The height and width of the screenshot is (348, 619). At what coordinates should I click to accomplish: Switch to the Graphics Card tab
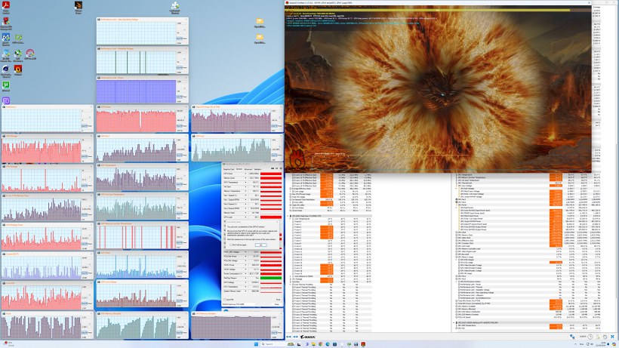click(229, 170)
